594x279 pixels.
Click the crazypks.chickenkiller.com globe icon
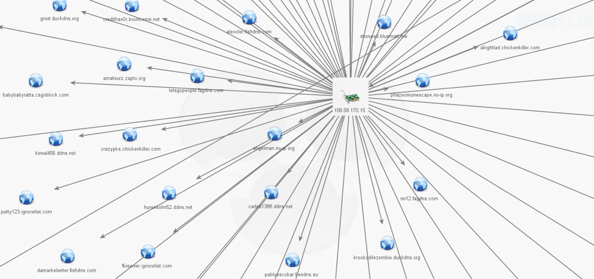click(x=130, y=135)
